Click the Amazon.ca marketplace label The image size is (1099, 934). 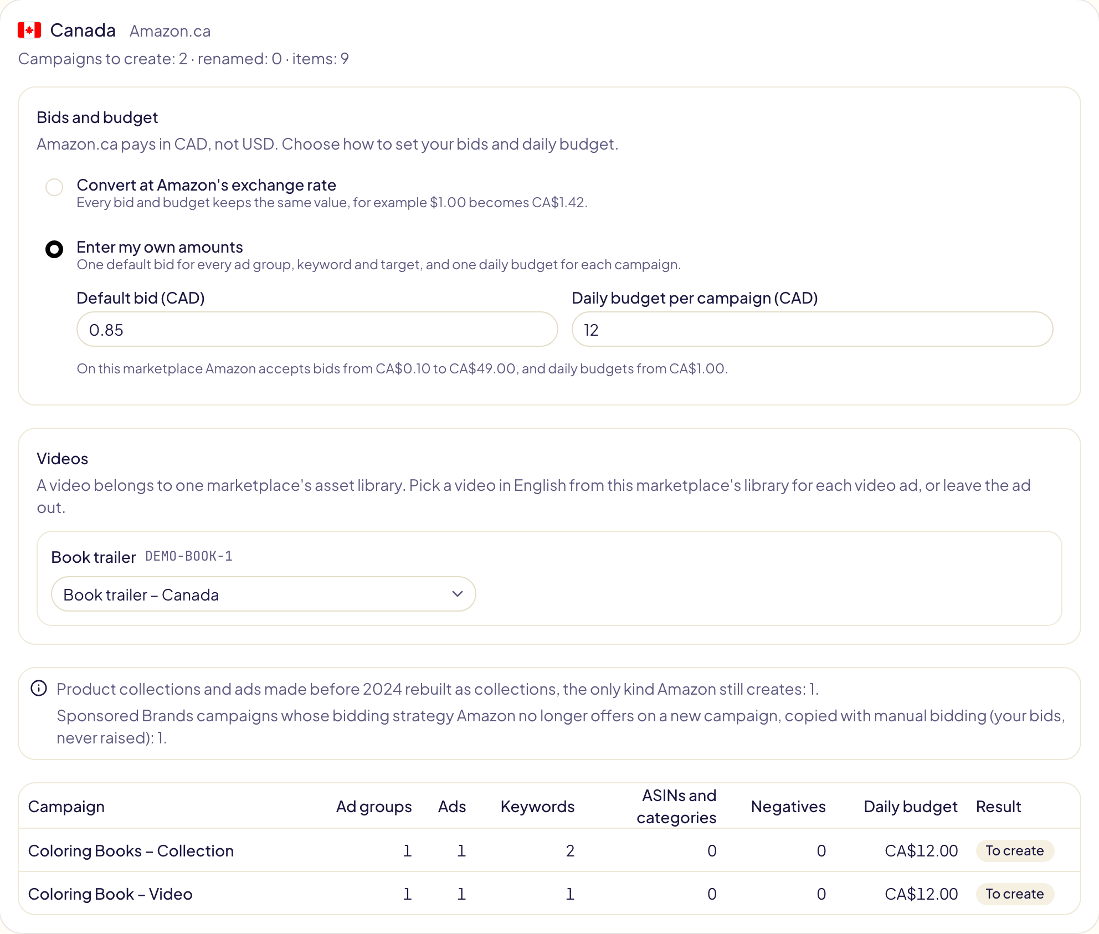click(x=170, y=31)
